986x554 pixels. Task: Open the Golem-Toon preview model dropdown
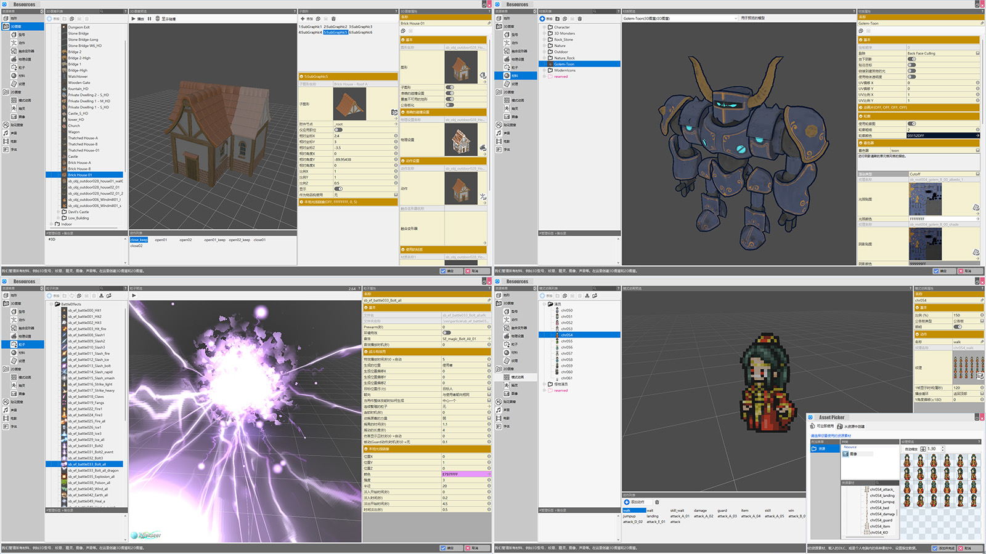[735, 18]
